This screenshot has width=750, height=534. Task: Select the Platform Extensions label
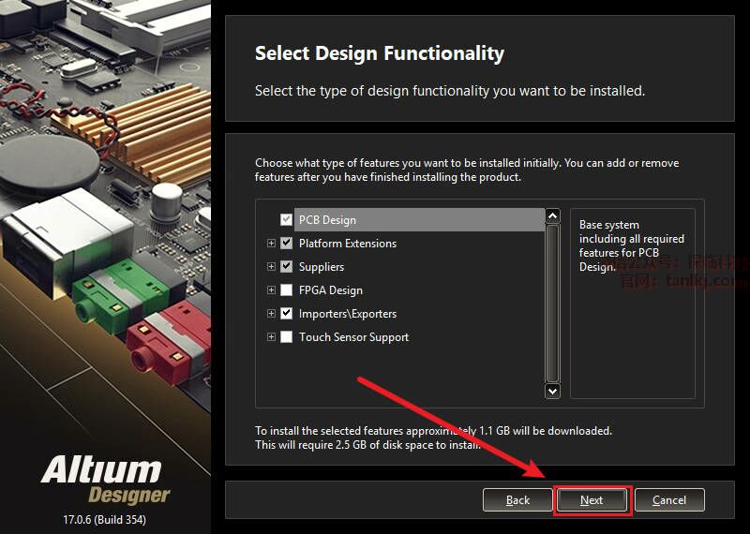(348, 244)
